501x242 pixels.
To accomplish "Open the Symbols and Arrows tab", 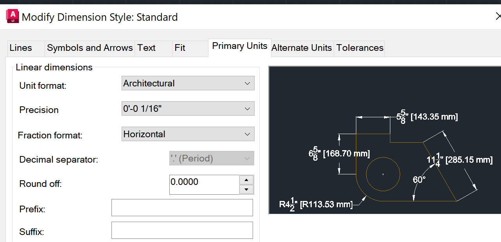I will (90, 48).
